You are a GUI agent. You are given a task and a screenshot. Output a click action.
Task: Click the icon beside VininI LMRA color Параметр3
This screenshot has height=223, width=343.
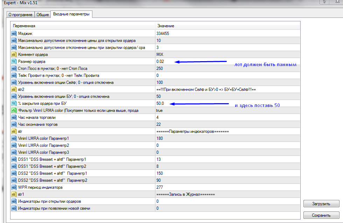(14, 152)
